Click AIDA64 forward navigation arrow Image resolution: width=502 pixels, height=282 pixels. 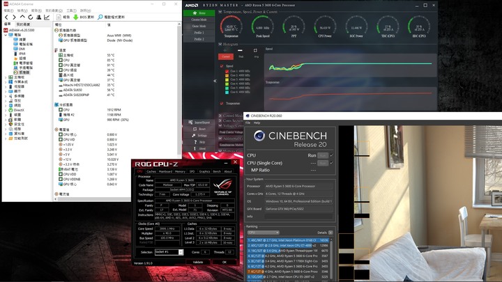tap(14, 17)
